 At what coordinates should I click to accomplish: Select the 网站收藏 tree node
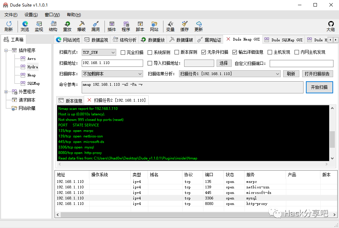point(27,108)
